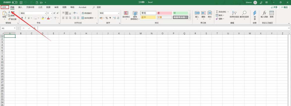Image resolution: width=291 pixels, height=106 pixels.
Task: Expand Merge and Center (合并后居中) dropdown arrow
Action: [96, 18]
